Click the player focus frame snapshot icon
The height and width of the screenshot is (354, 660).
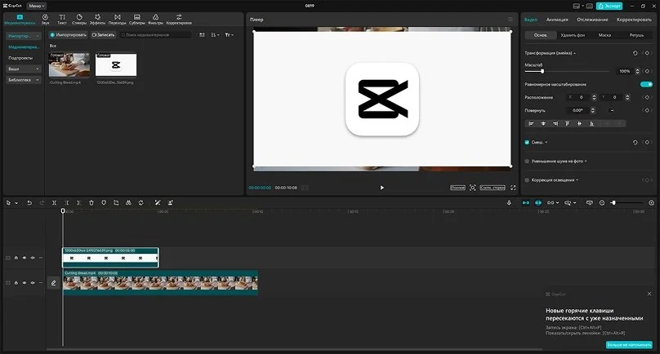click(x=473, y=188)
